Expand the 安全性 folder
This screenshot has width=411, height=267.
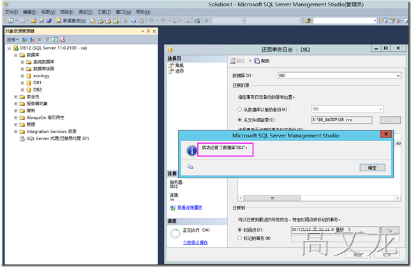click(16, 97)
